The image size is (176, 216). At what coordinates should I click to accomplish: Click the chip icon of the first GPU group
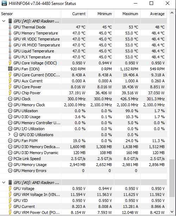coord(10,21)
